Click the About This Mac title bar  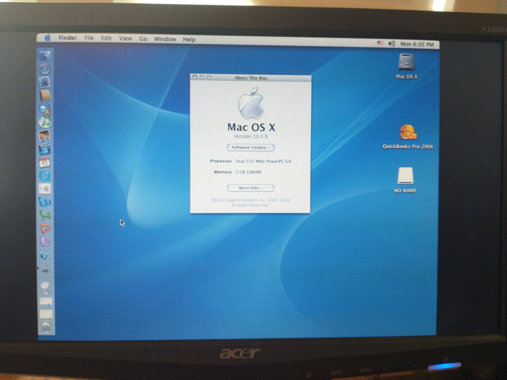251,78
